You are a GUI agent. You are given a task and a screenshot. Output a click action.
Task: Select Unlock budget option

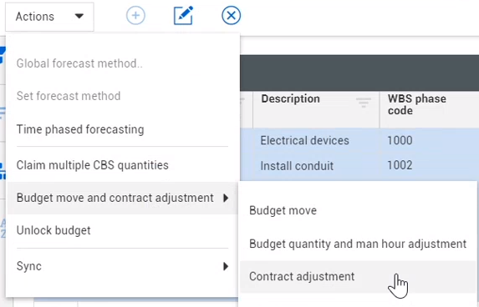pyautogui.click(x=122, y=230)
